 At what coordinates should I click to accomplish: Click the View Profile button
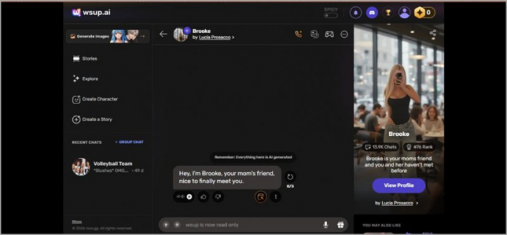pyautogui.click(x=399, y=185)
